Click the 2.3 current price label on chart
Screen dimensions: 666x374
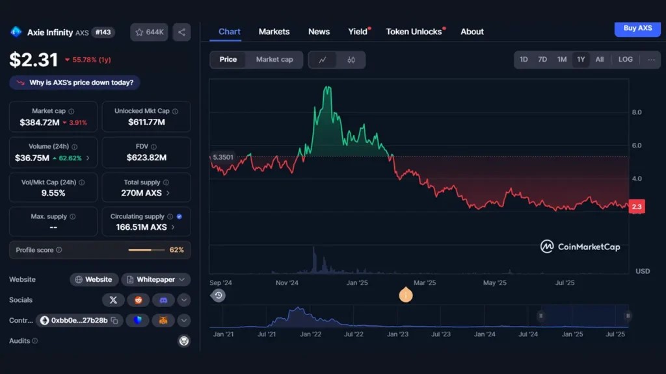pyautogui.click(x=637, y=206)
